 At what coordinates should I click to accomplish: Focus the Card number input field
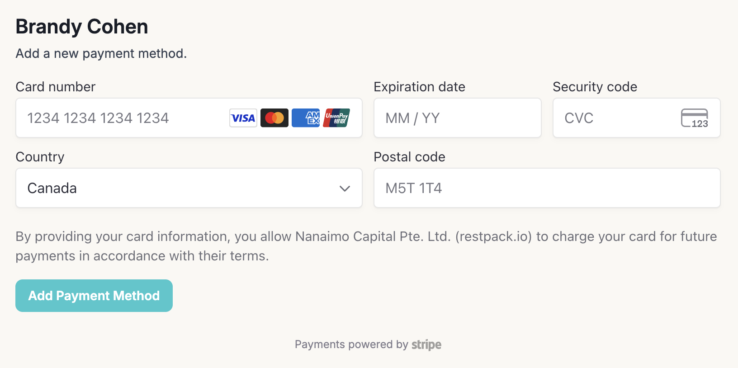click(x=122, y=118)
